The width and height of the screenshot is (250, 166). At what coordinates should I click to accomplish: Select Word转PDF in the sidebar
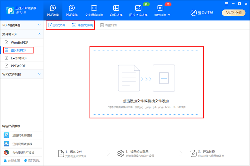point(19,42)
